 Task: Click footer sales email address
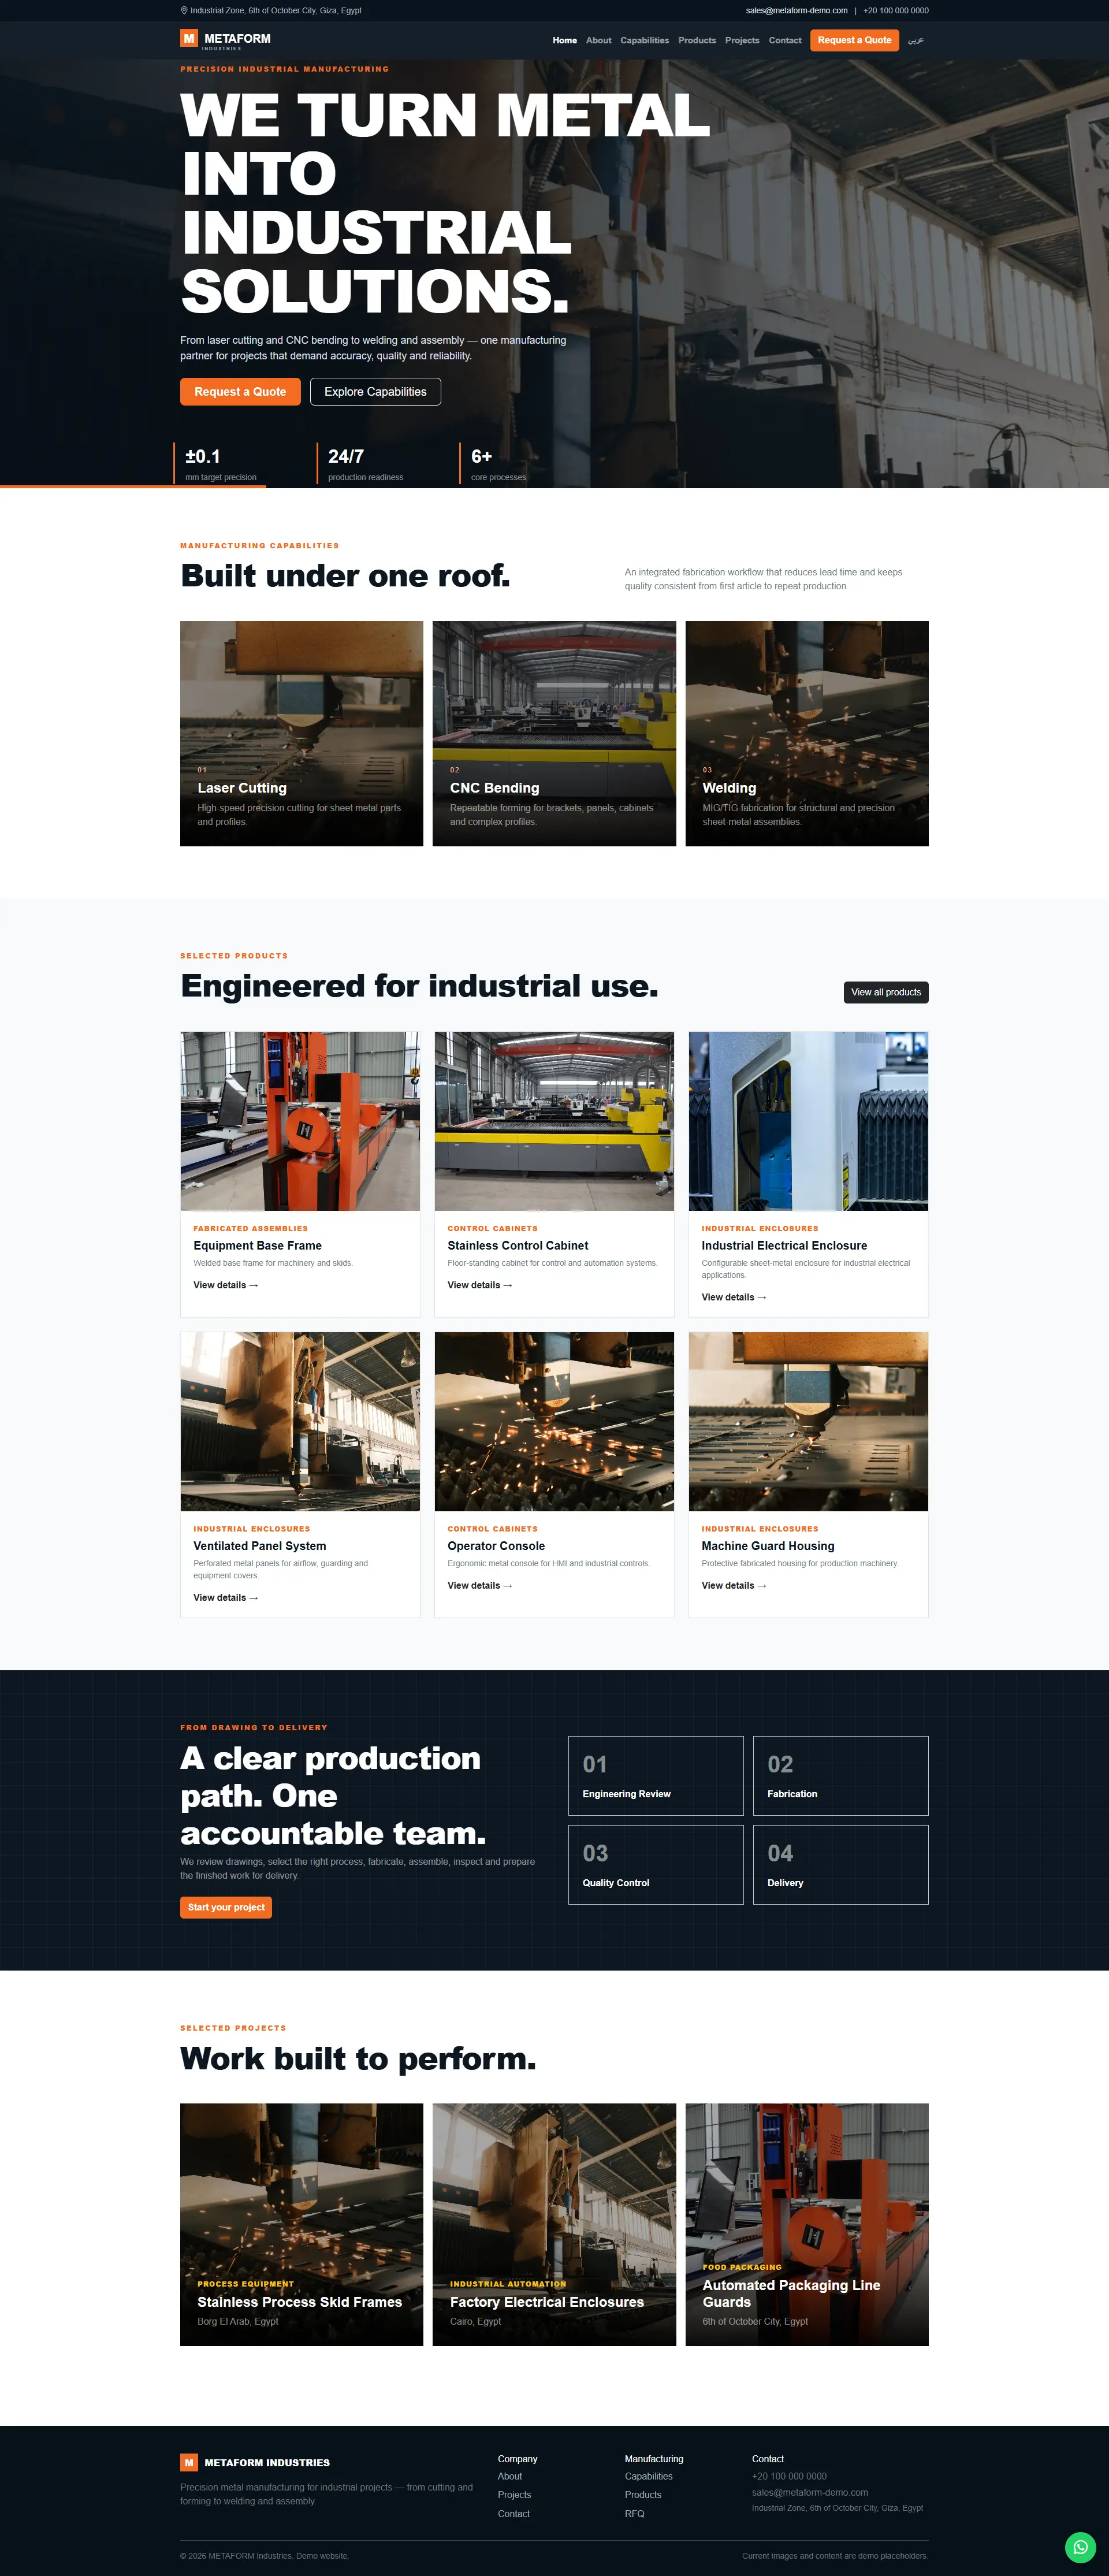[810, 2492]
